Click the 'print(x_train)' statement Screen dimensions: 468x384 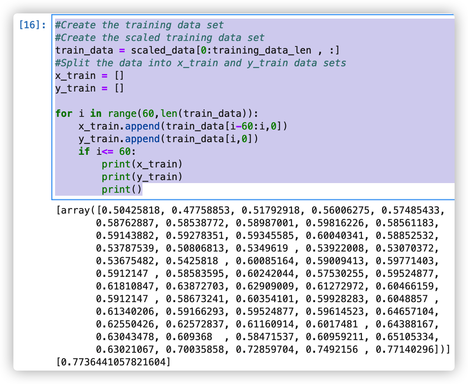[x=141, y=164]
